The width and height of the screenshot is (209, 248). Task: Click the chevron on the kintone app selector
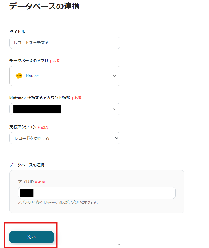point(114,76)
